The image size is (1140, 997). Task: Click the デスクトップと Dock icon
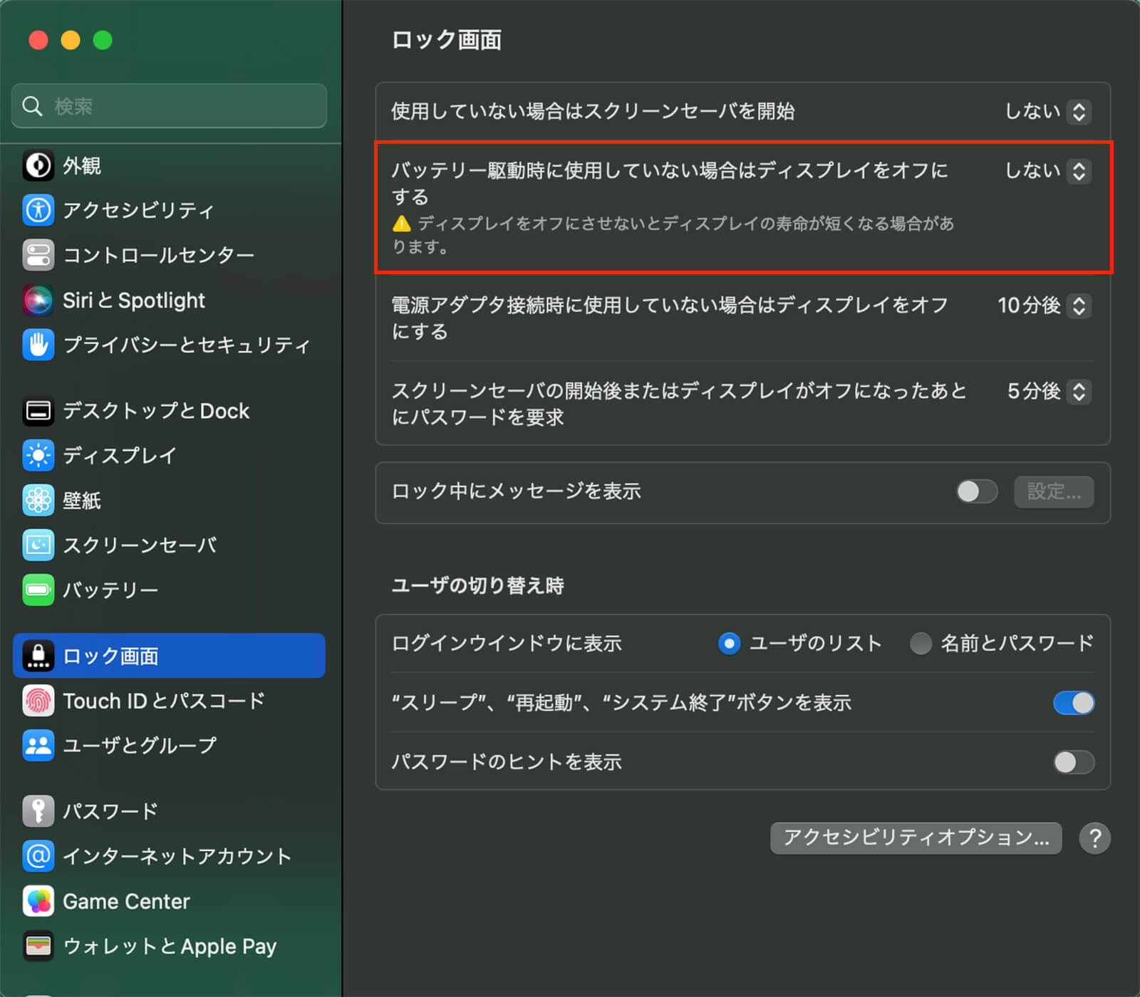coord(38,411)
